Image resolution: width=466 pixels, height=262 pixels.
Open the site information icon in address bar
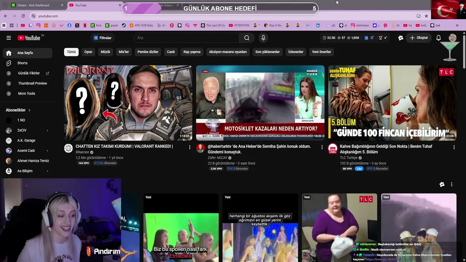pyautogui.click(x=33, y=16)
